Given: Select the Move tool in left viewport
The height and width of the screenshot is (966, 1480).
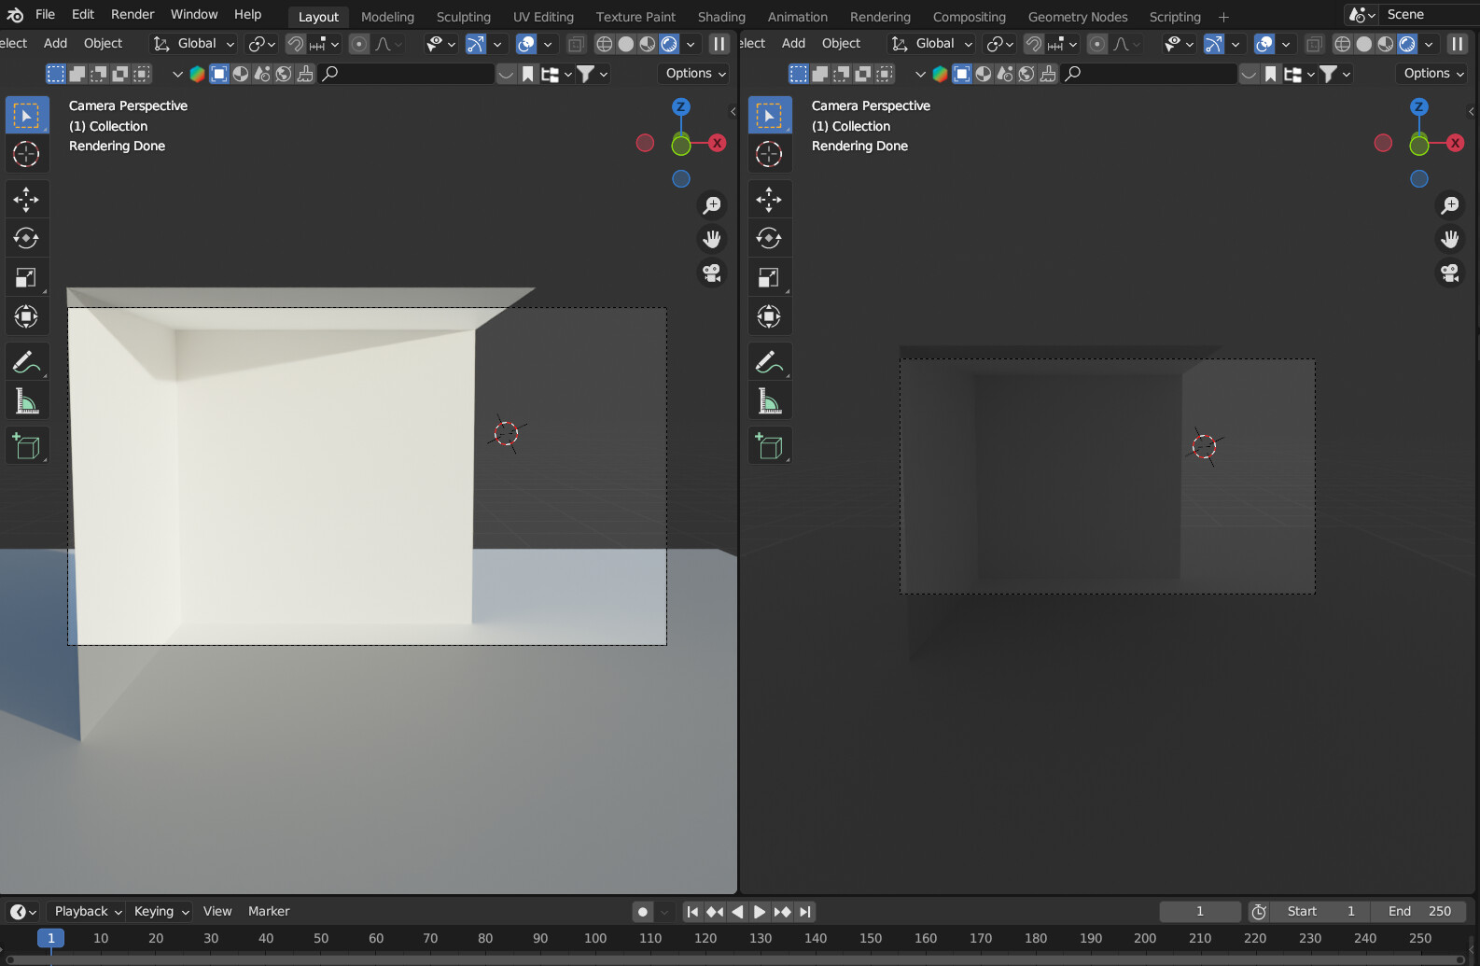Looking at the screenshot, I should (26, 199).
